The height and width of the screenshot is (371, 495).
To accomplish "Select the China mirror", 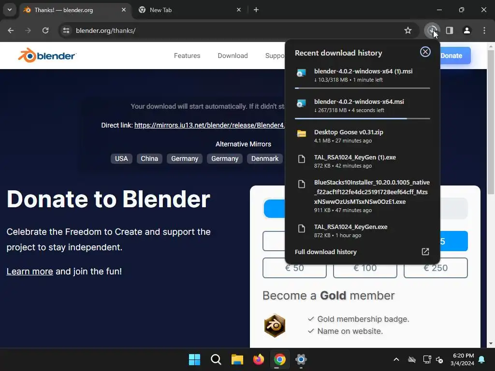I will point(149,158).
